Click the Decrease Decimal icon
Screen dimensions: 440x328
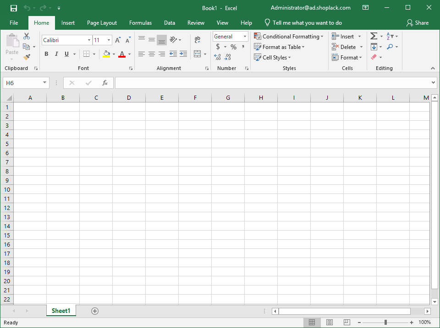pos(228,57)
